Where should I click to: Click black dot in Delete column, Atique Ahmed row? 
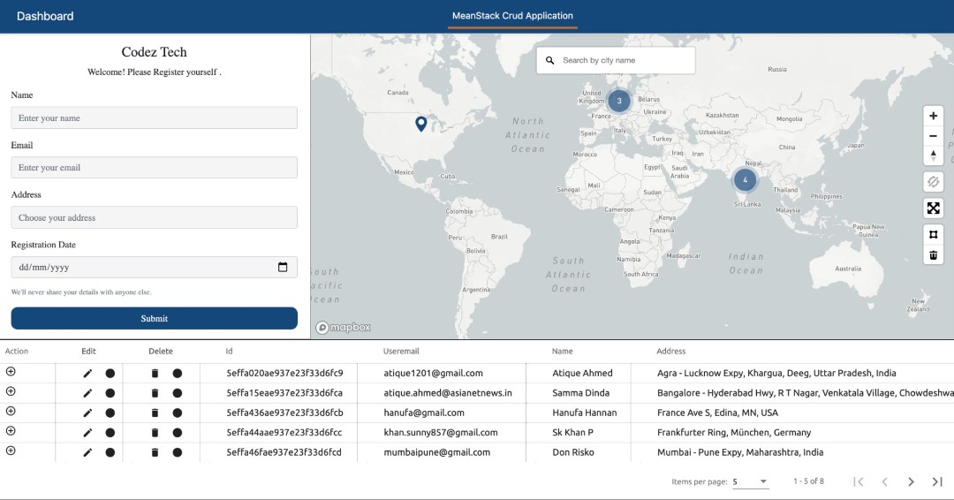(177, 374)
